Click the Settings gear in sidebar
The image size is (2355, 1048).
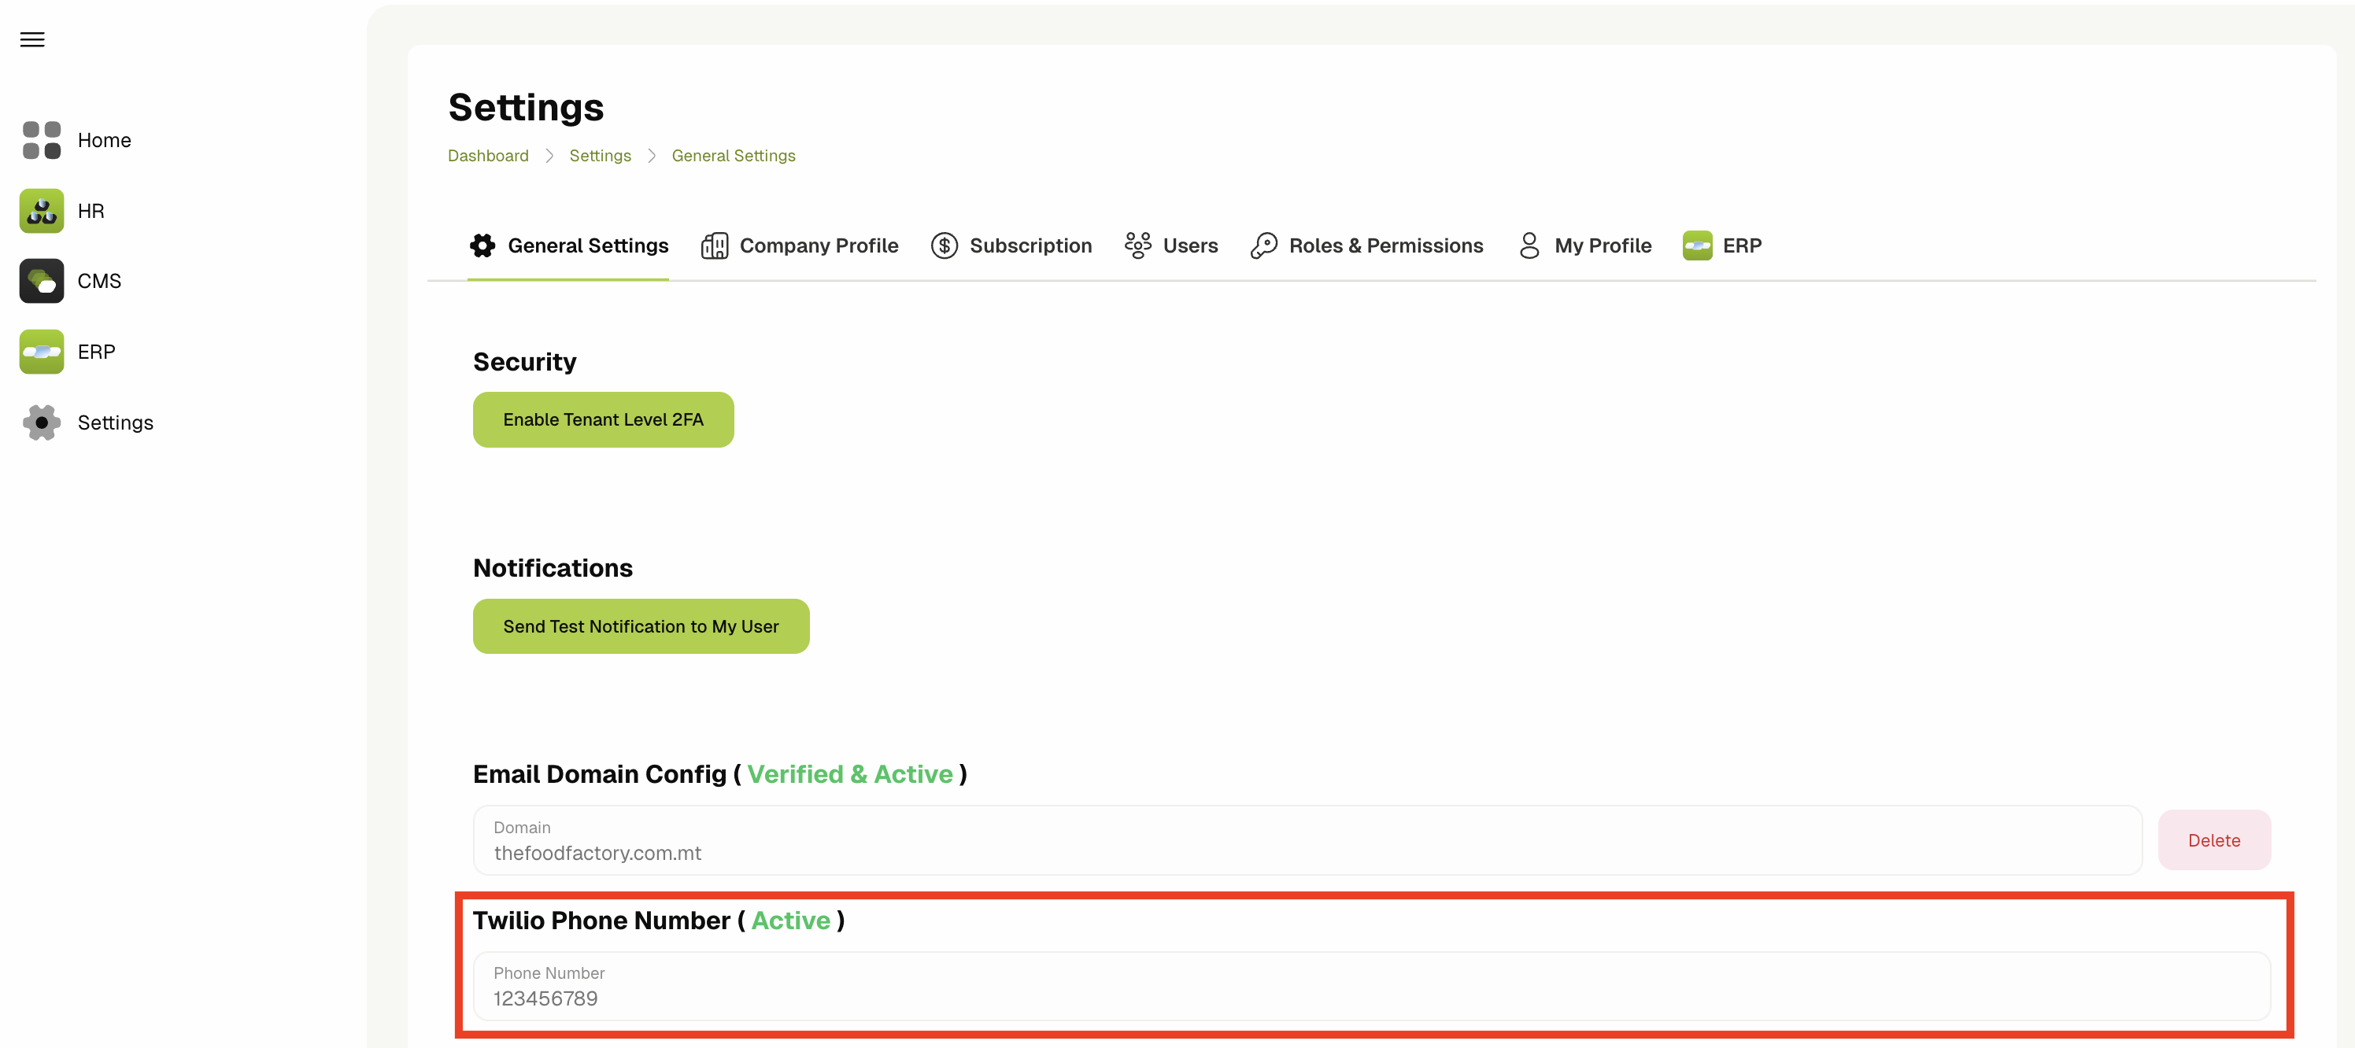click(41, 423)
